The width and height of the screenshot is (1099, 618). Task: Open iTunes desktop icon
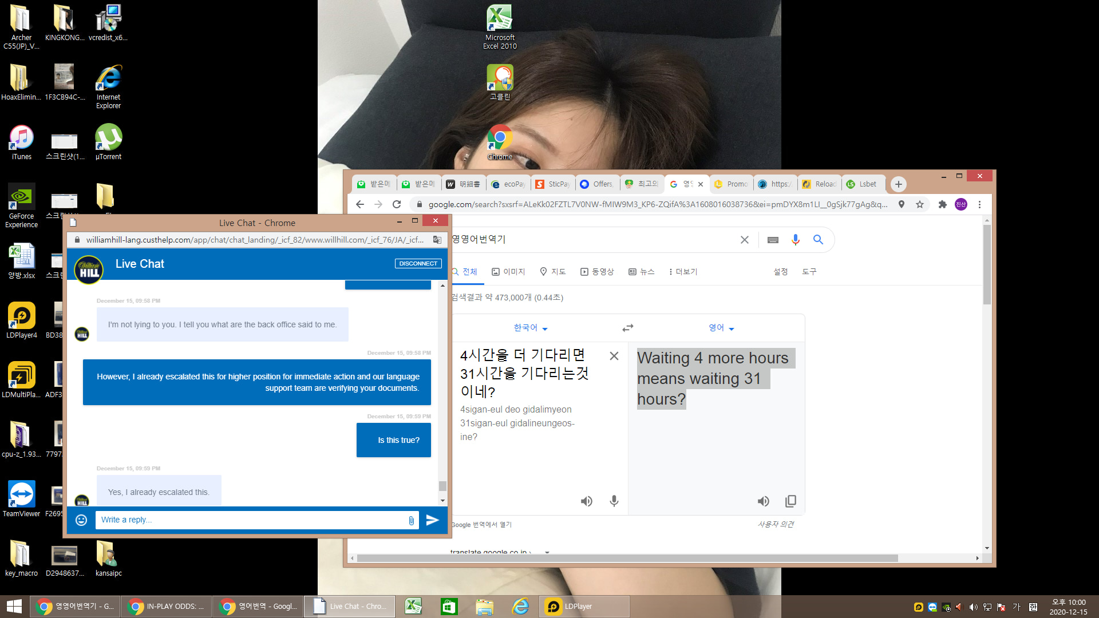[22, 143]
